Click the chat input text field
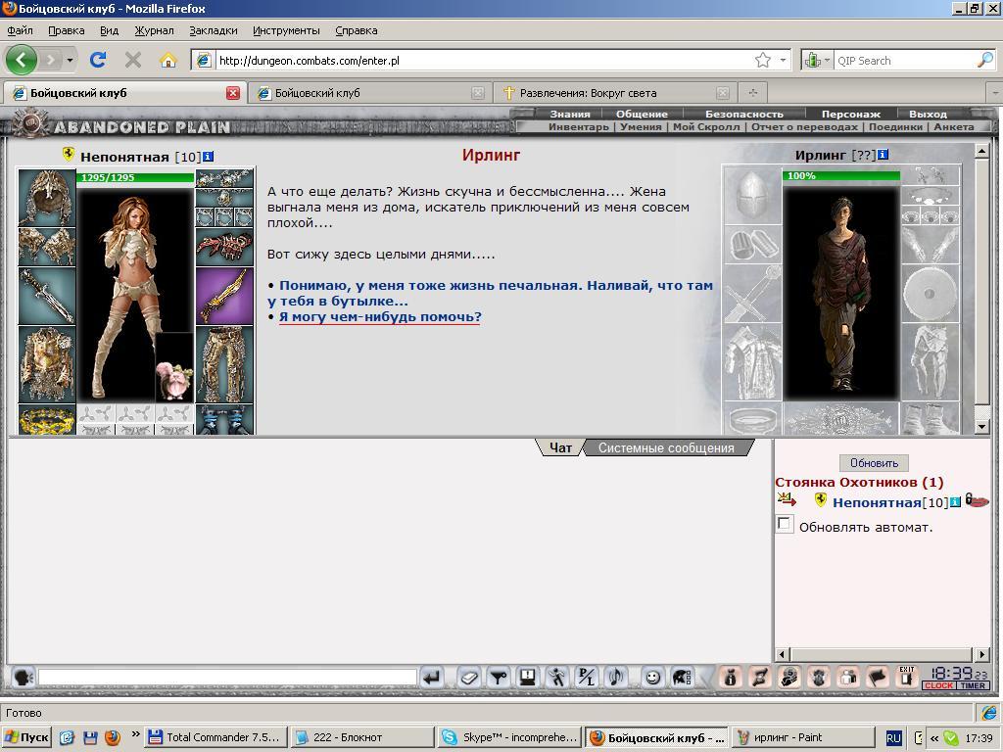The width and height of the screenshot is (1003, 752). (x=227, y=678)
